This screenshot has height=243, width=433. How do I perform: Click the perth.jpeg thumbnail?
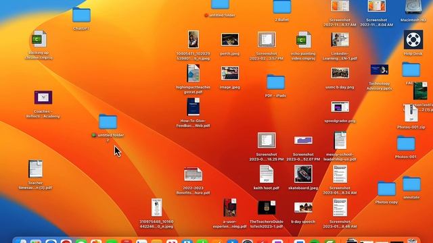point(230,40)
